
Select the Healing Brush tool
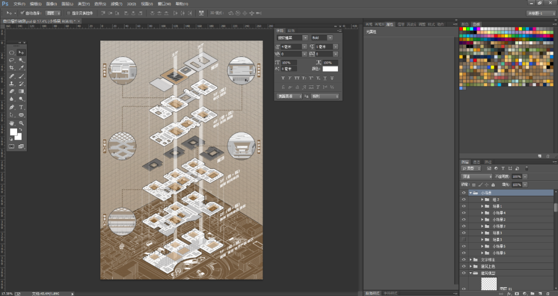click(x=11, y=76)
